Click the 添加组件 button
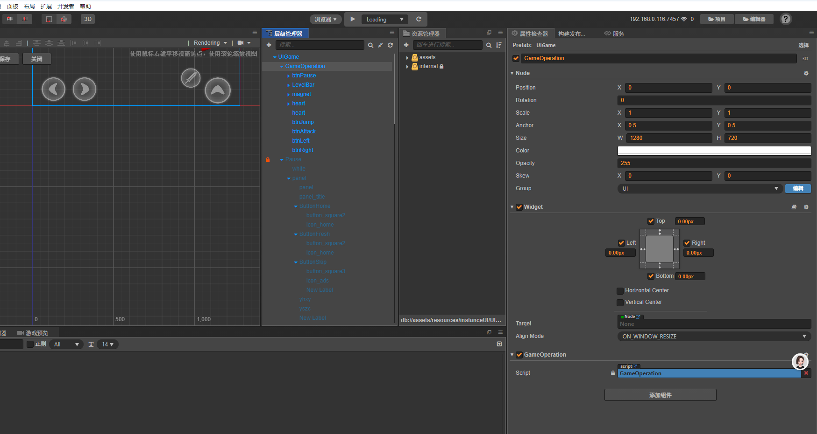Screen dimensions: 817x434 tap(660, 395)
